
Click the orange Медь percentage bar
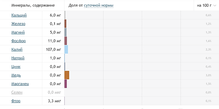(67, 75)
